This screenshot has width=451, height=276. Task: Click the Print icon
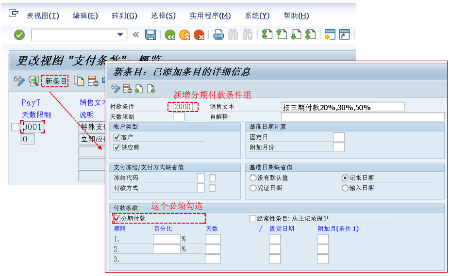click(218, 35)
